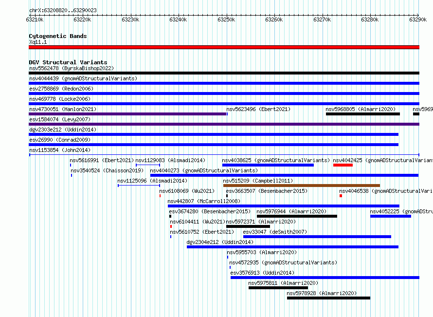The height and width of the screenshot is (317, 433).
Task: Click the nsv515209 (Campbell2011) label
Action: (258, 181)
